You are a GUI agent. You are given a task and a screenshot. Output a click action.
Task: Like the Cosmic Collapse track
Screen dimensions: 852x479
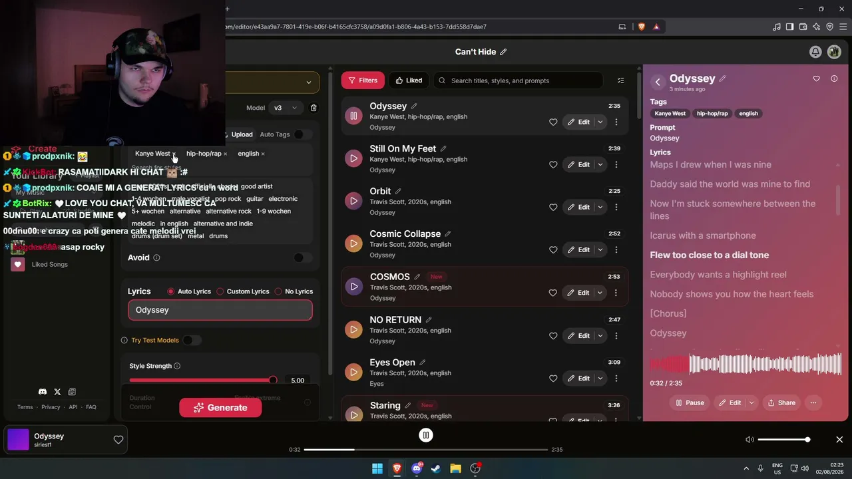[x=553, y=250]
